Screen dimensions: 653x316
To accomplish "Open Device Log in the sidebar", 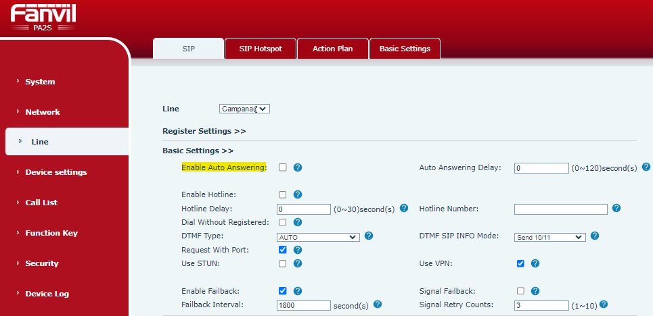I will tap(47, 294).
